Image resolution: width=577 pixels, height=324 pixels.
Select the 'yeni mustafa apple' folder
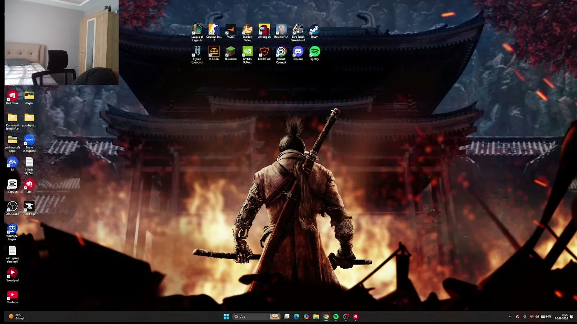[12, 144]
